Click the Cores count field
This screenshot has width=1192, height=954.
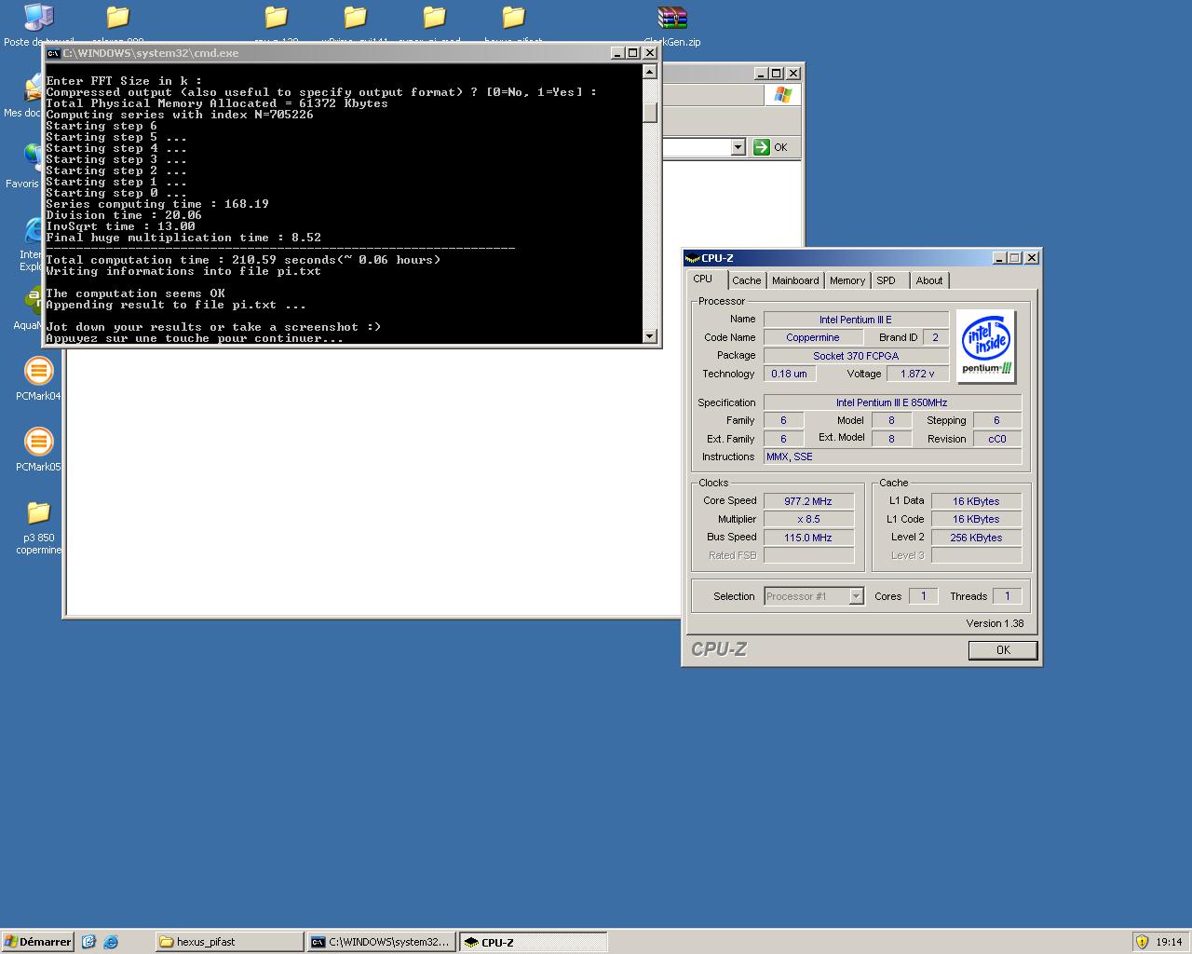click(x=923, y=596)
